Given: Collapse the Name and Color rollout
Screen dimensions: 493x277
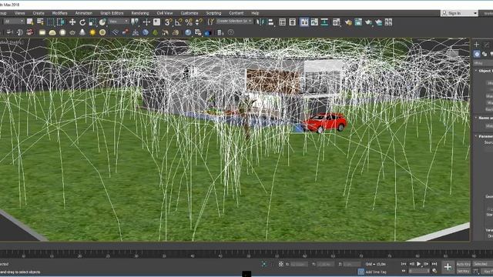Looking at the screenshot, I should [x=476, y=118].
